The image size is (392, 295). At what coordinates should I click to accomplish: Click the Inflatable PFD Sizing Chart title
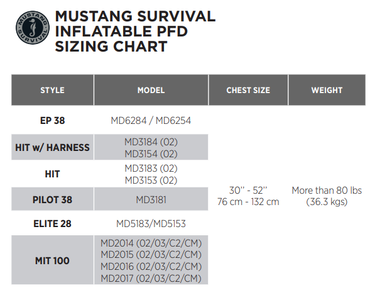click(135, 31)
